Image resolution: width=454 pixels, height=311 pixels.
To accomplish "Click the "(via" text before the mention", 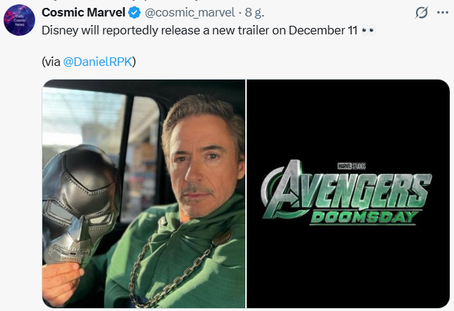I will click(52, 62).
